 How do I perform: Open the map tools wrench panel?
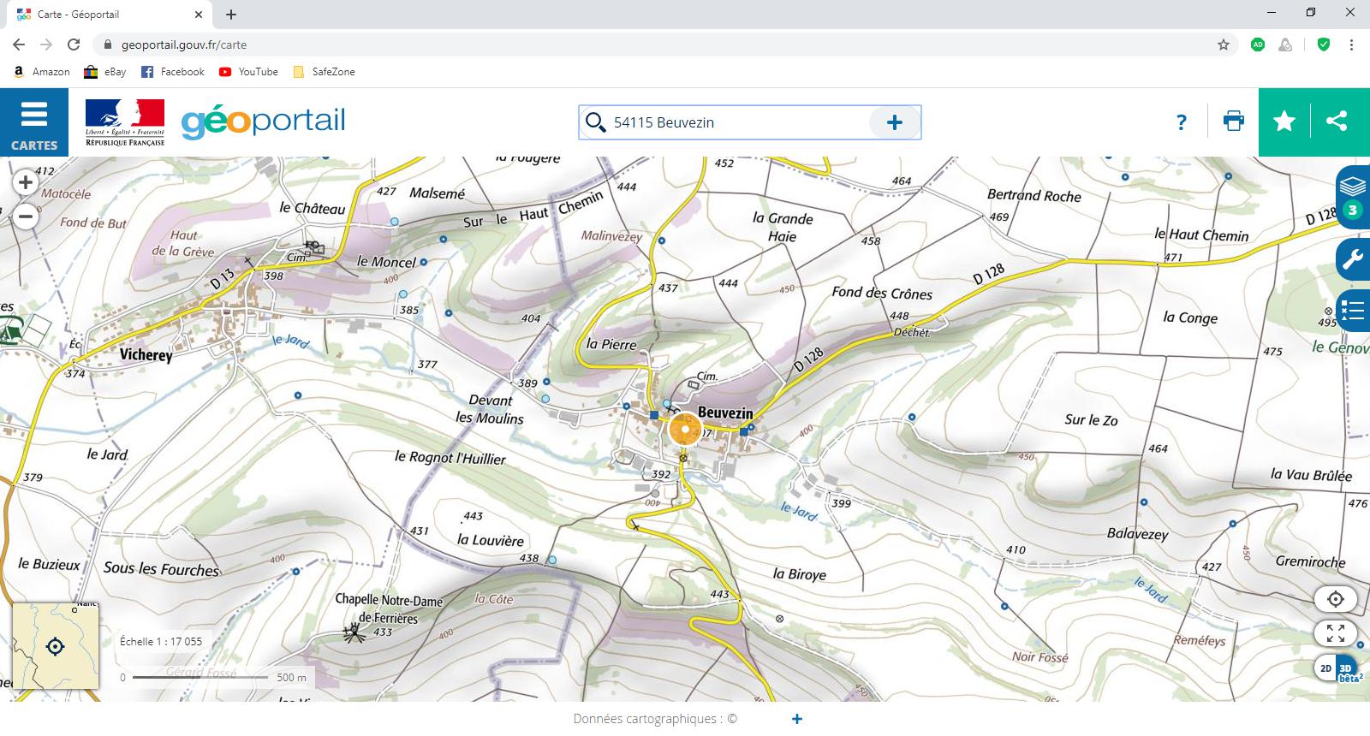coord(1354,258)
